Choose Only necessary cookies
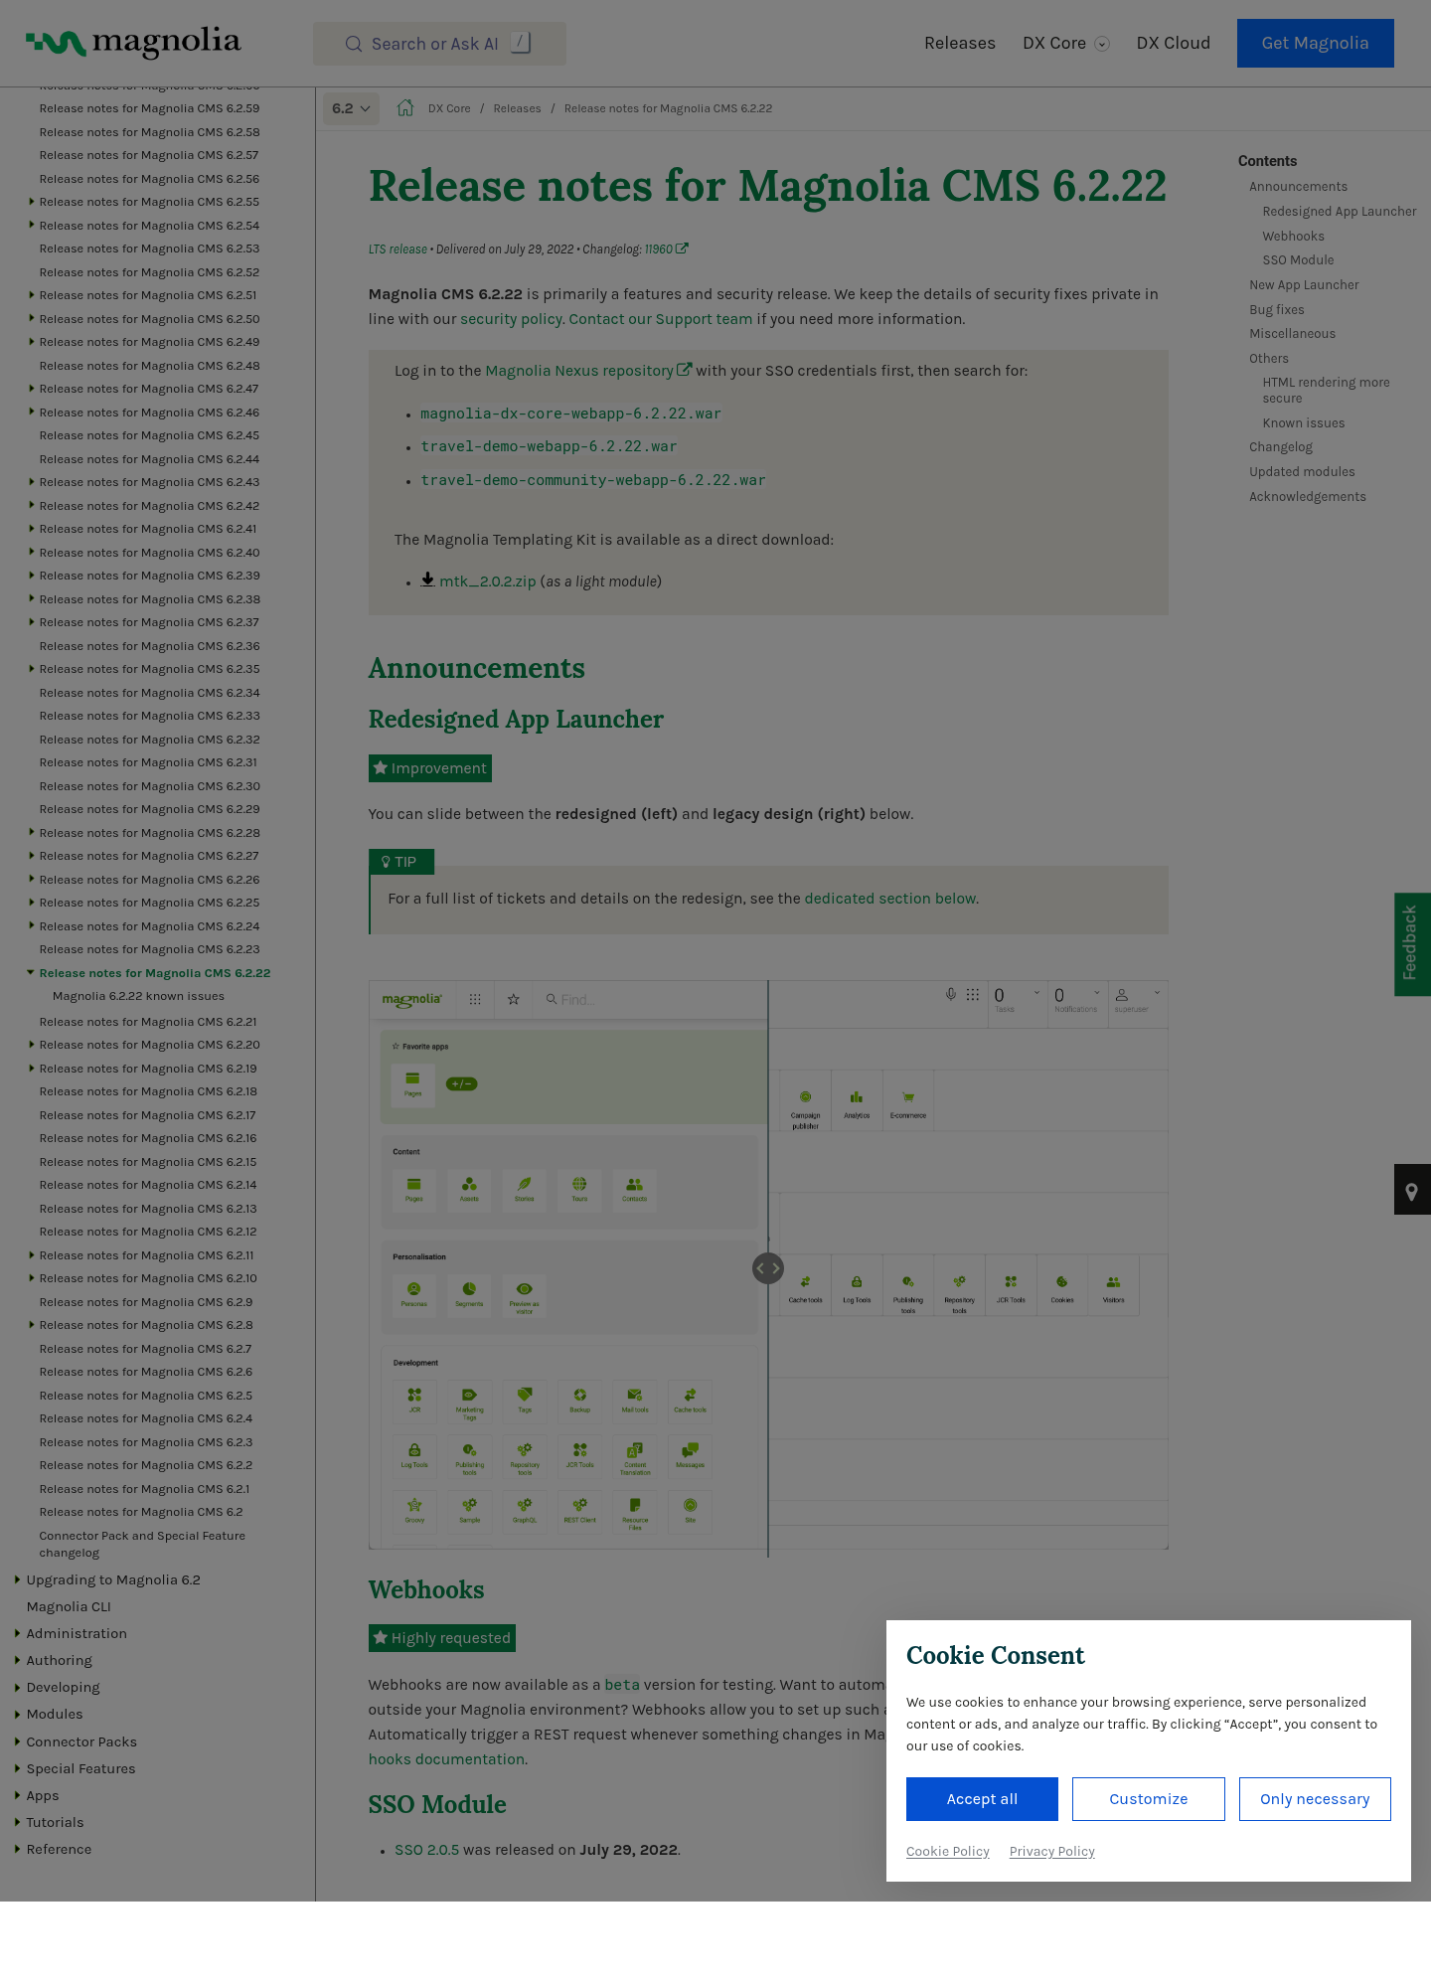 [1315, 1799]
